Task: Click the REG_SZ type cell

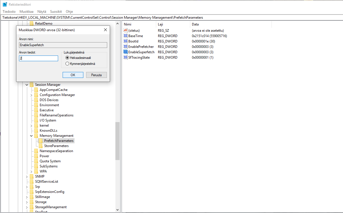Action: [x=164, y=31]
